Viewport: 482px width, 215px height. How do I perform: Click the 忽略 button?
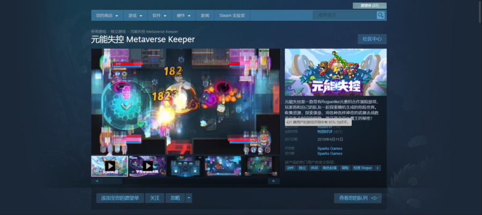(x=175, y=198)
